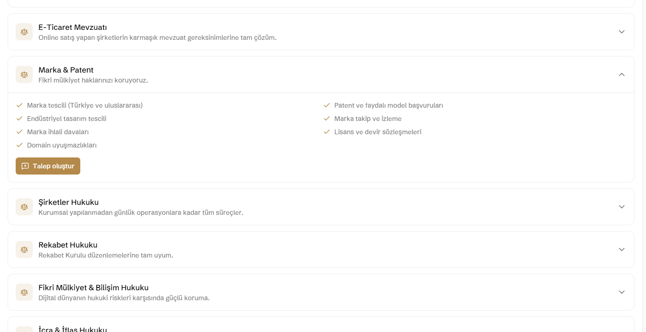Open the Şirketler Hukuku section title
The width and height of the screenshot is (646, 332).
68,202
